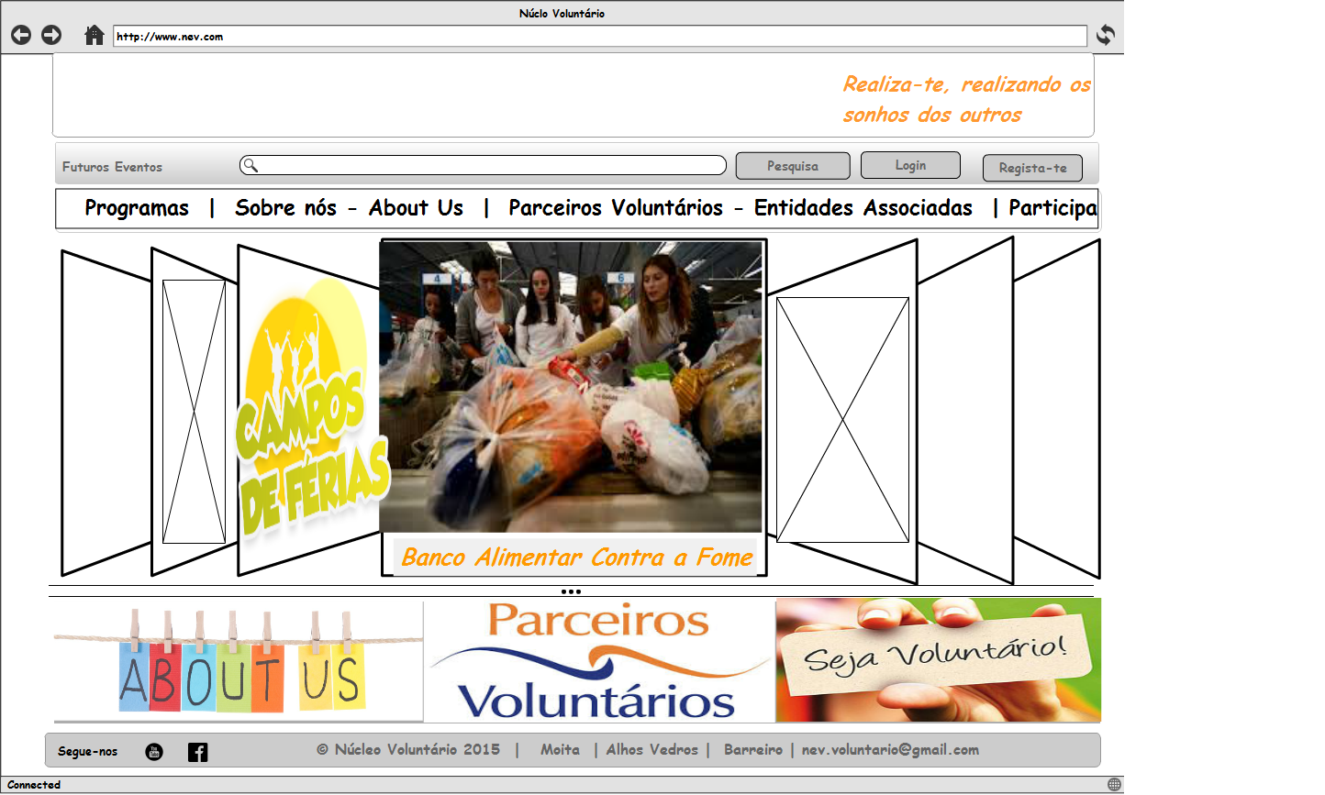
Task: Click the magnifying glass search icon
Action: (250, 165)
